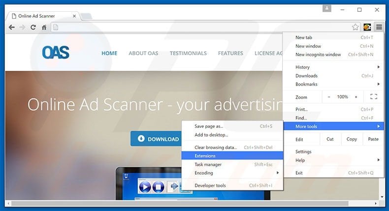Click the blue DOWNLOAD button

pyautogui.click(x=156, y=139)
